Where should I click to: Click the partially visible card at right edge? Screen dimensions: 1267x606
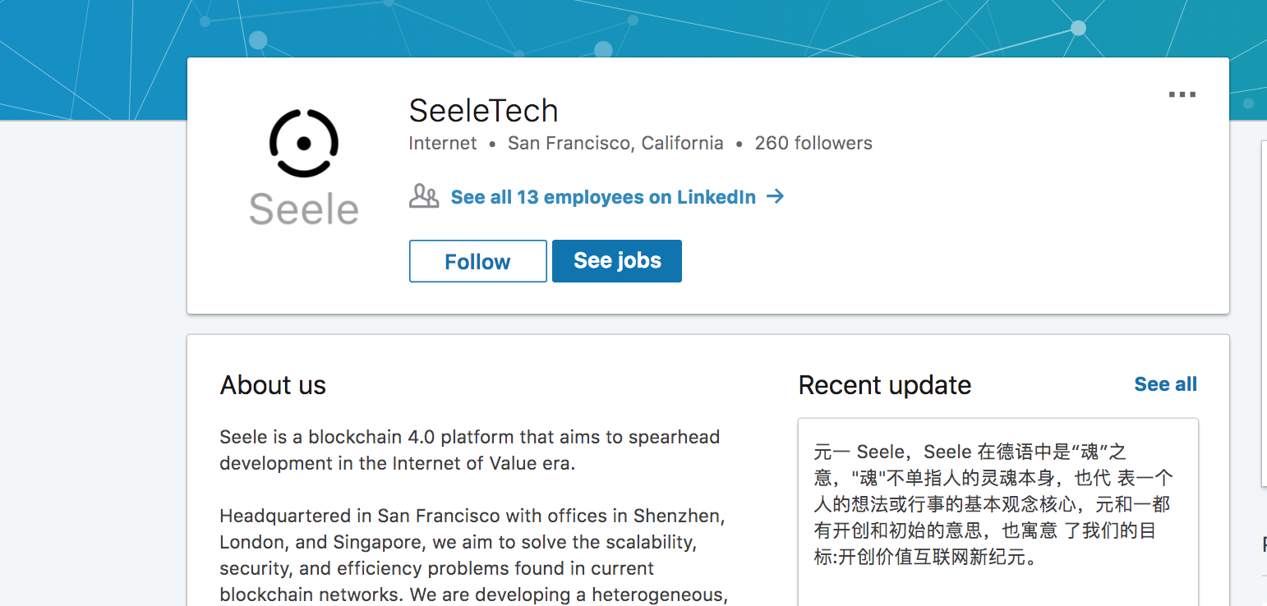point(1264,312)
